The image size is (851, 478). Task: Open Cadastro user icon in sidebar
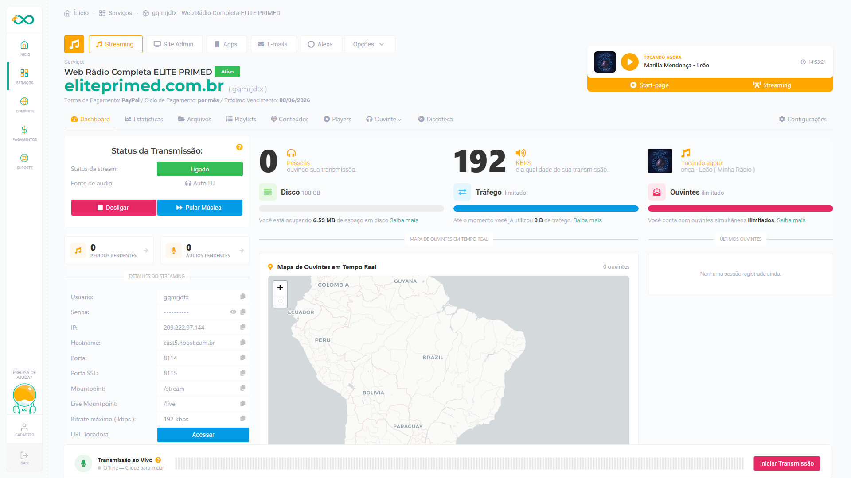[24, 427]
